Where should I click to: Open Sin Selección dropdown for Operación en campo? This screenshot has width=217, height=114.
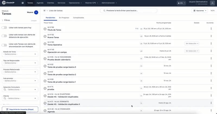pos(192,51)
